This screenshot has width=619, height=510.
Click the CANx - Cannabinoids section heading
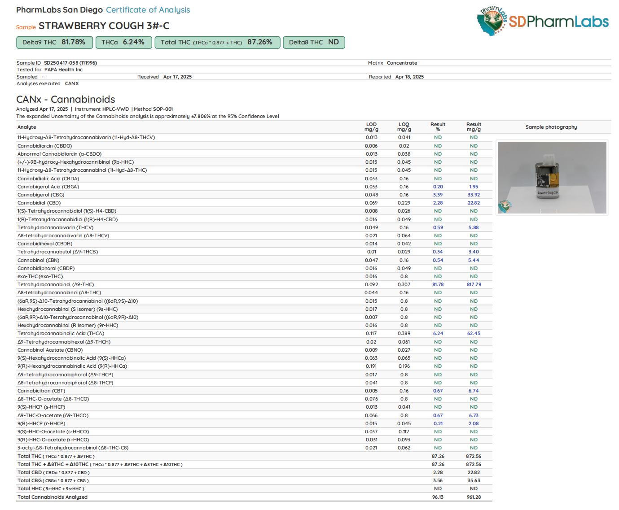(66, 99)
